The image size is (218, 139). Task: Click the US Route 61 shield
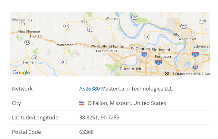pyautogui.click(x=90, y=29)
